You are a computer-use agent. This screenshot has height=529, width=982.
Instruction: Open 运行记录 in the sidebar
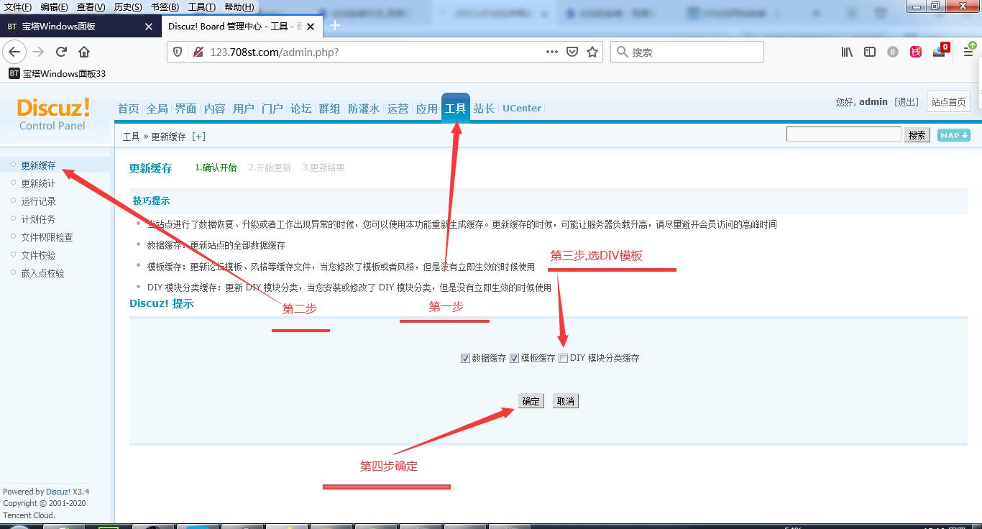click(x=38, y=201)
